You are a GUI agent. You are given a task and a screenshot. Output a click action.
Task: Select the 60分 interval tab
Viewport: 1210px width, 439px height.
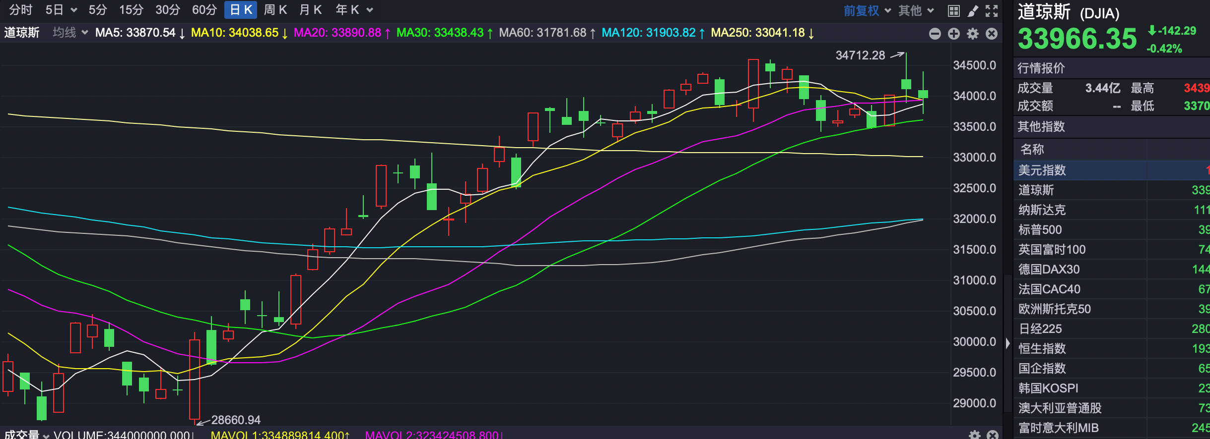(x=204, y=10)
